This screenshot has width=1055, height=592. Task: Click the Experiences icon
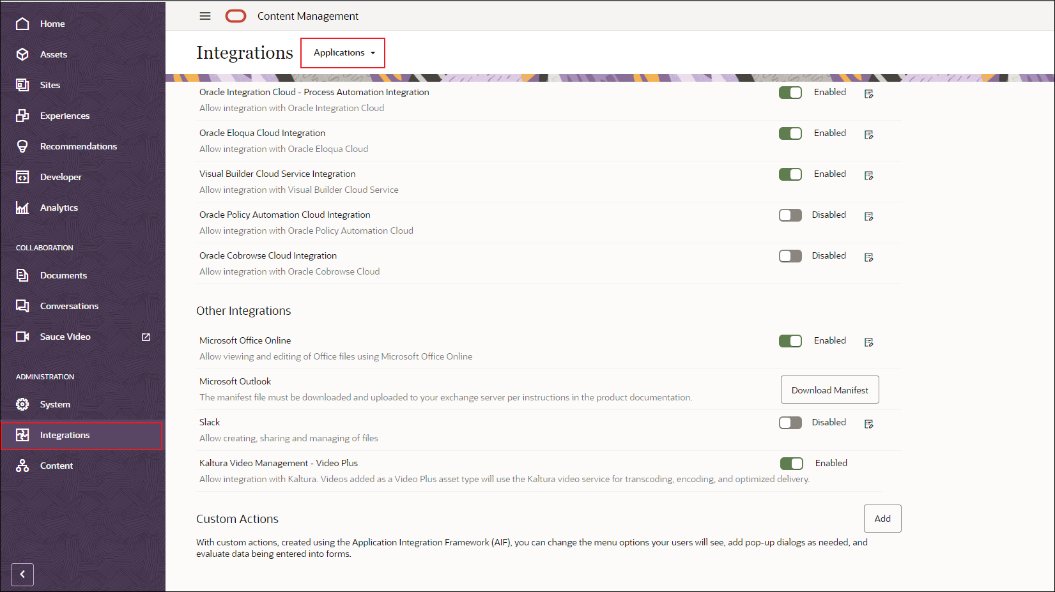coord(22,116)
